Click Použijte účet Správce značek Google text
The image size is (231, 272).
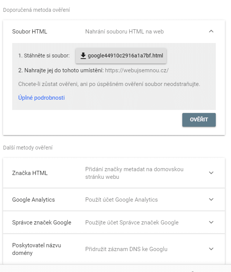pyautogui.click(x=132, y=223)
